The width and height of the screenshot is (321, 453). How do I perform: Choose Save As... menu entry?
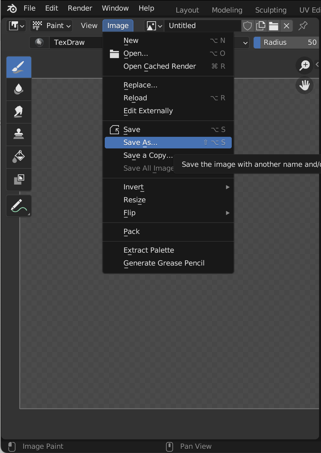tap(168, 143)
